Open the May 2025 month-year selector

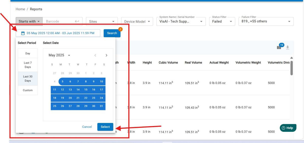[59, 56]
